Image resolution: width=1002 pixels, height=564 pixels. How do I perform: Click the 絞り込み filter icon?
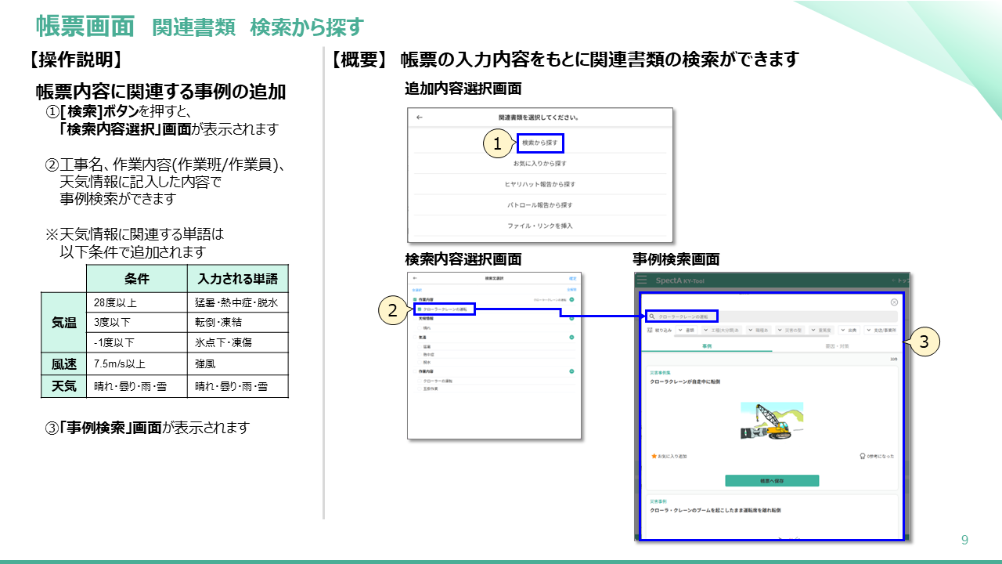pyautogui.click(x=650, y=331)
